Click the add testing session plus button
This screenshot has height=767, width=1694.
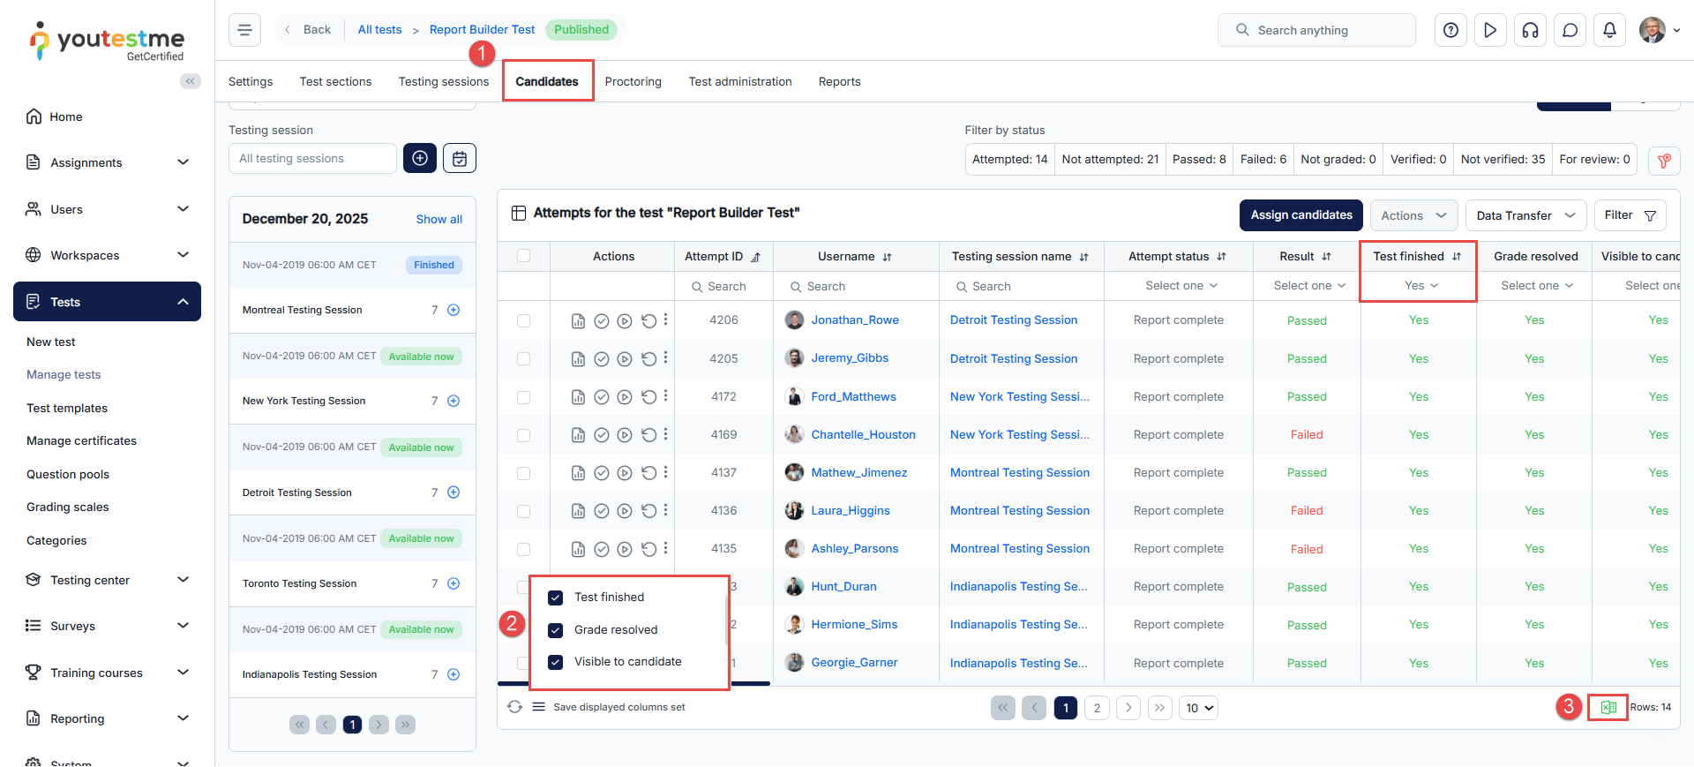(420, 159)
